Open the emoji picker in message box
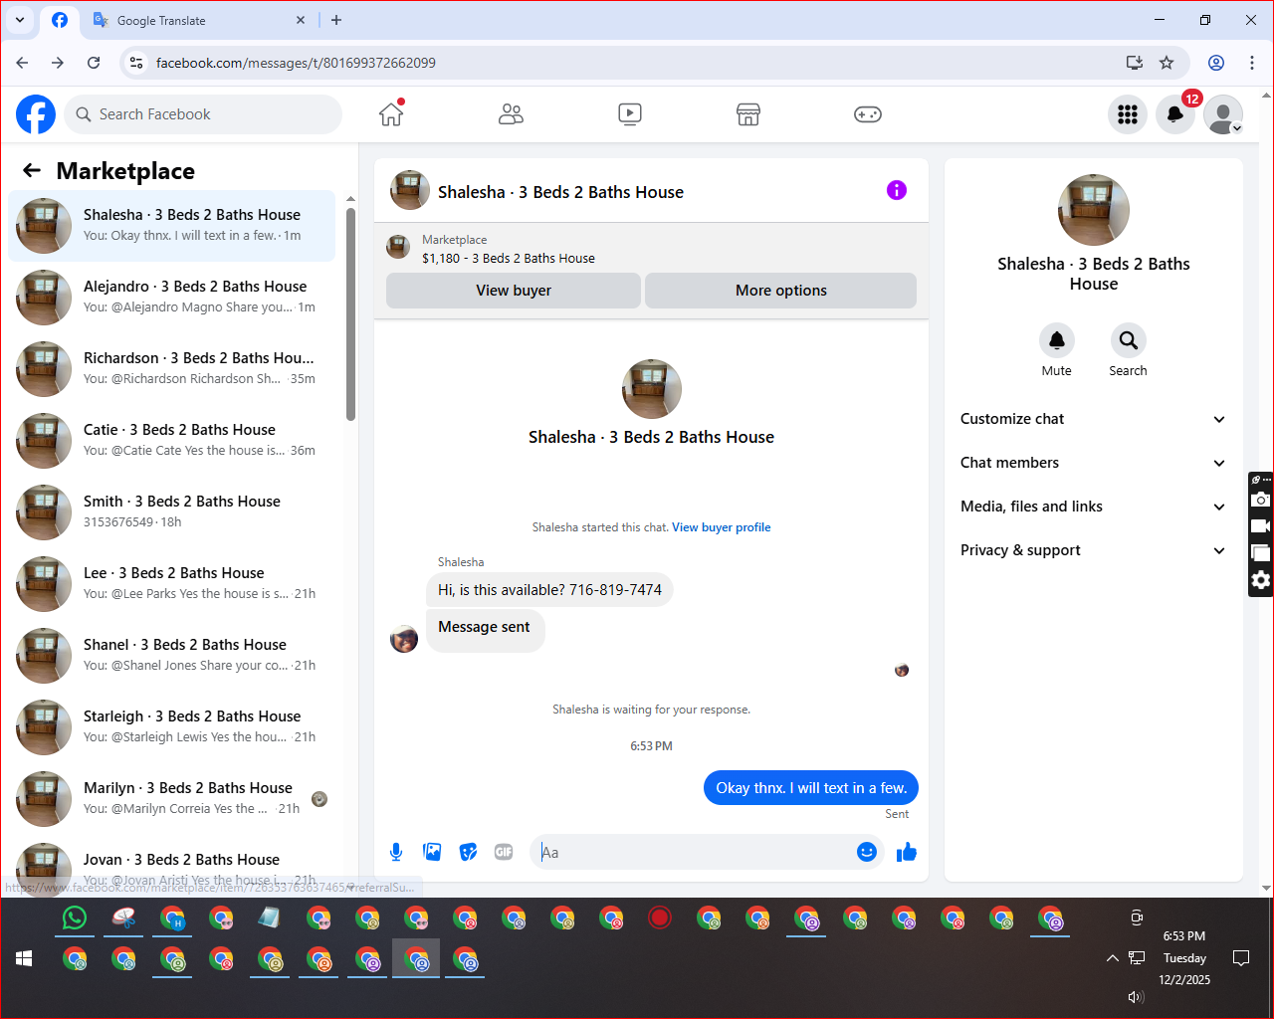The width and height of the screenshot is (1274, 1019). pyautogui.click(x=867, y=852)
